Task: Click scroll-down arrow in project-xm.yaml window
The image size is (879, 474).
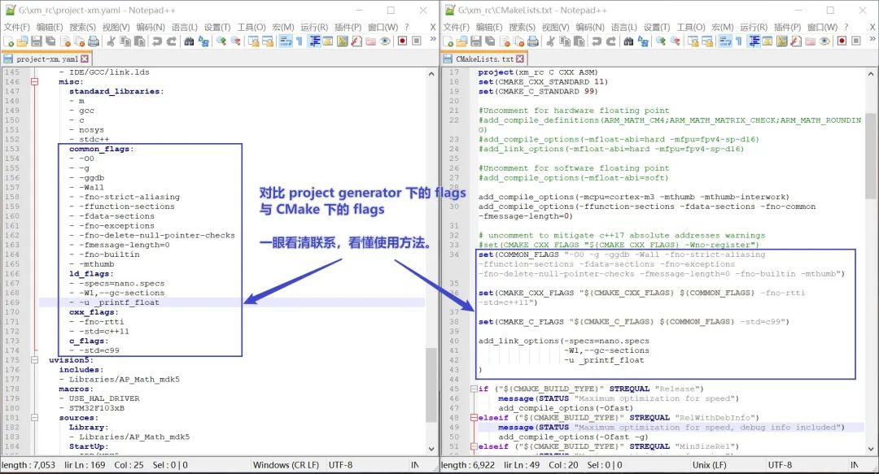Action: point(431,449)
